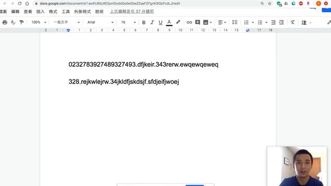Click the right indent marker on the ruler
The height and width of the screenshot is (186, 331).
coord(248,30)
